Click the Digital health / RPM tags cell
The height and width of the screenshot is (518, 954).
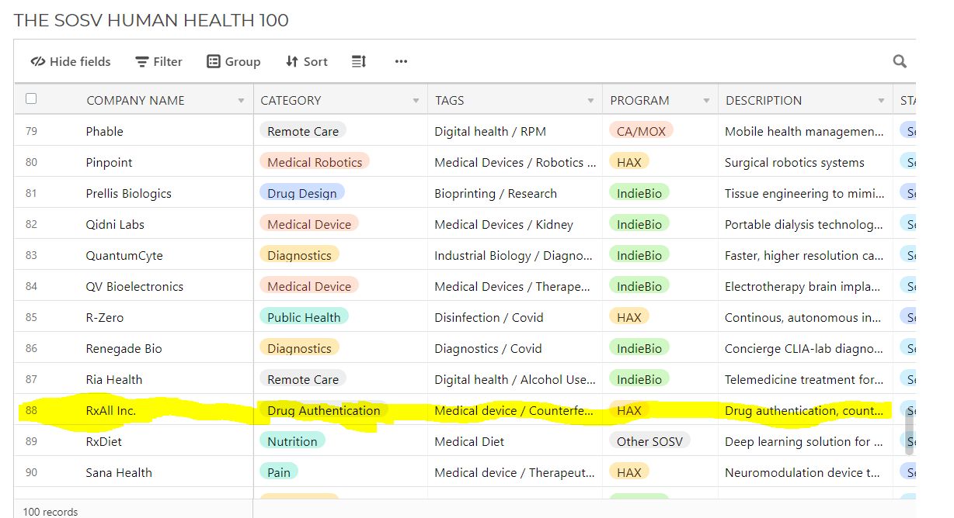tap(515, 131)
